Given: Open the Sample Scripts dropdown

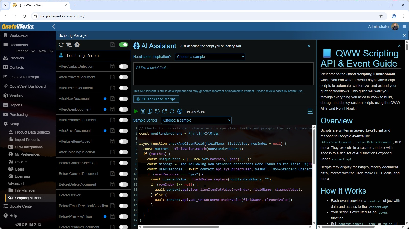Looking at the screenshot, I should point(196,120).
